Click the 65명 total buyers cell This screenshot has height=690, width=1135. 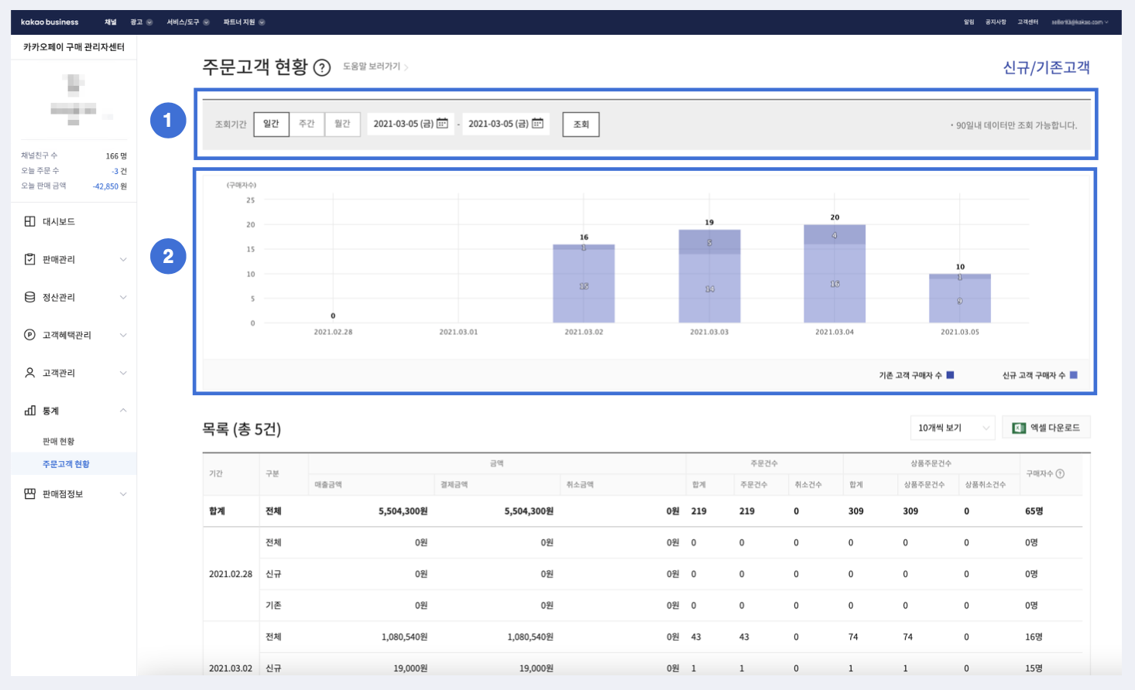pyautogui.click(x=1034, y=511)
